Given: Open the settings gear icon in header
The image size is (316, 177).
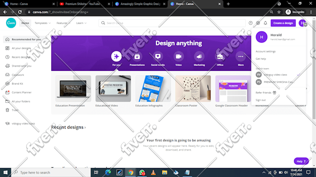Looking at the screenshot, I should [x=258, y=23].
